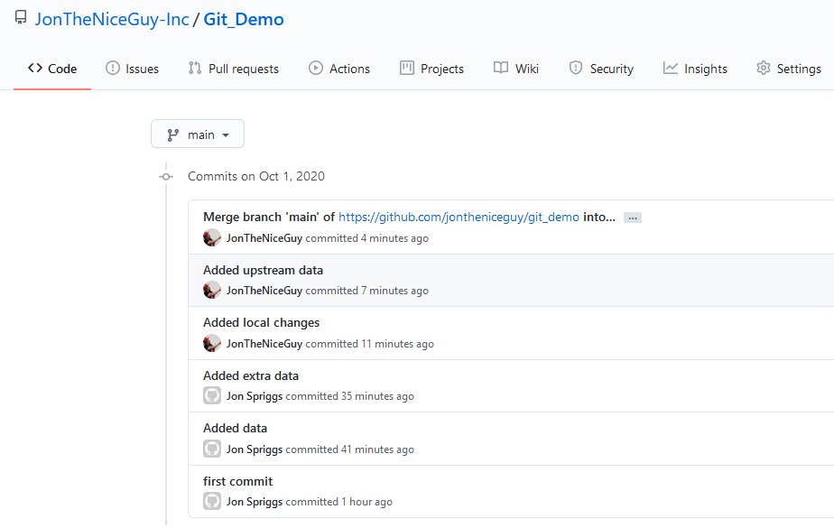
Task: Click the avatar on the merge commit row
Action: tap(212, 237)
